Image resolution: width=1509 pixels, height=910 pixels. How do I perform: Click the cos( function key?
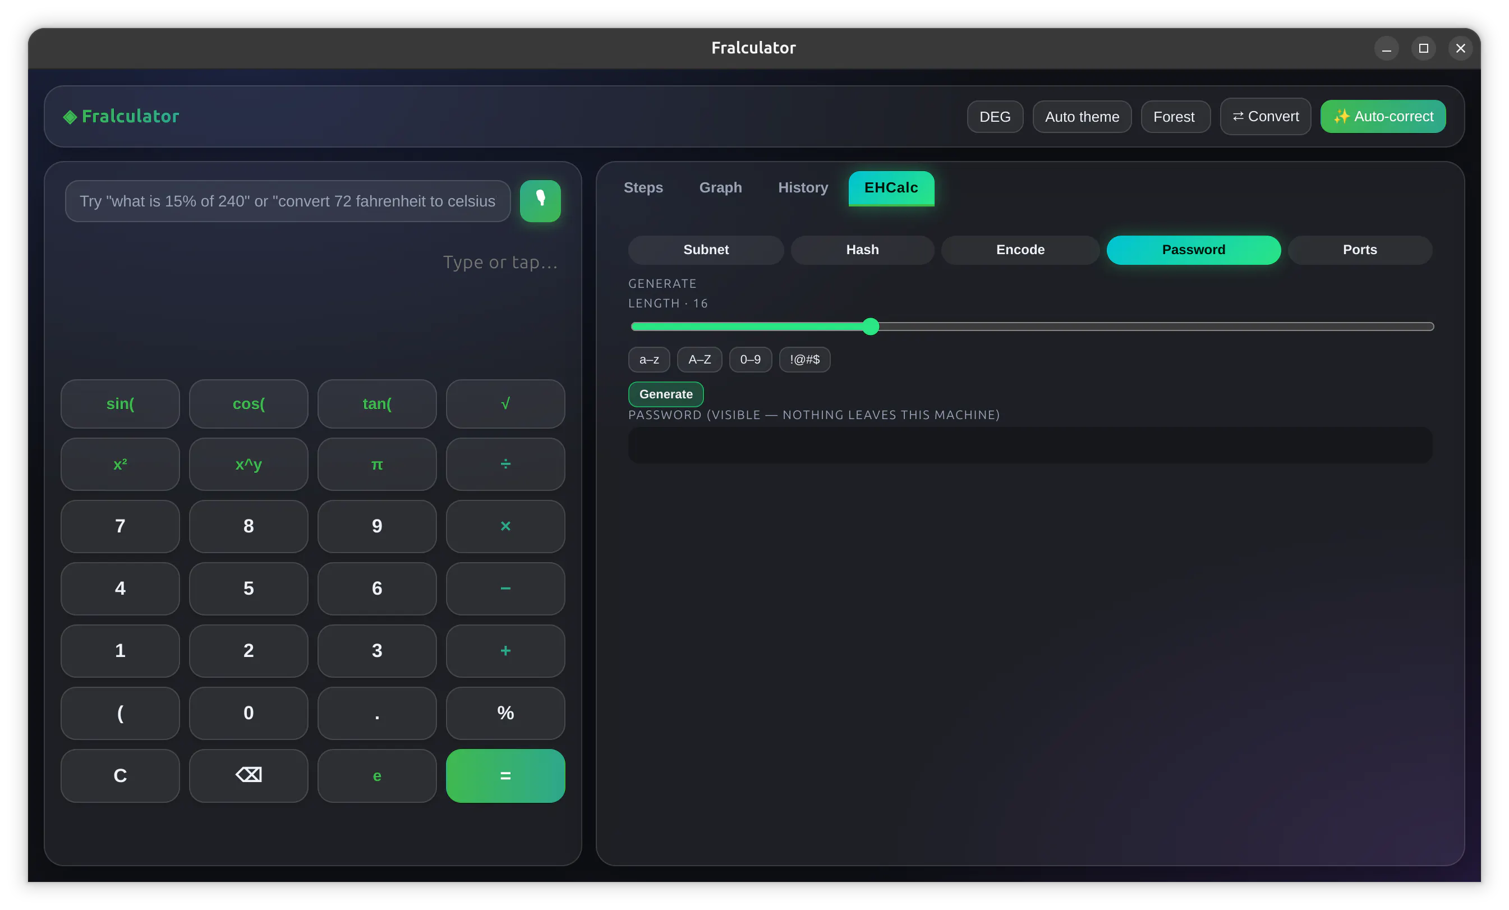point(249,403)
